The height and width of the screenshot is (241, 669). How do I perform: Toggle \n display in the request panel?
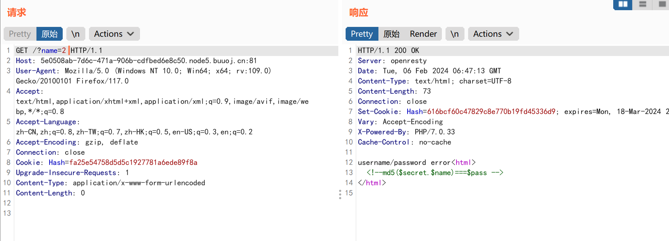pos(75,34)
